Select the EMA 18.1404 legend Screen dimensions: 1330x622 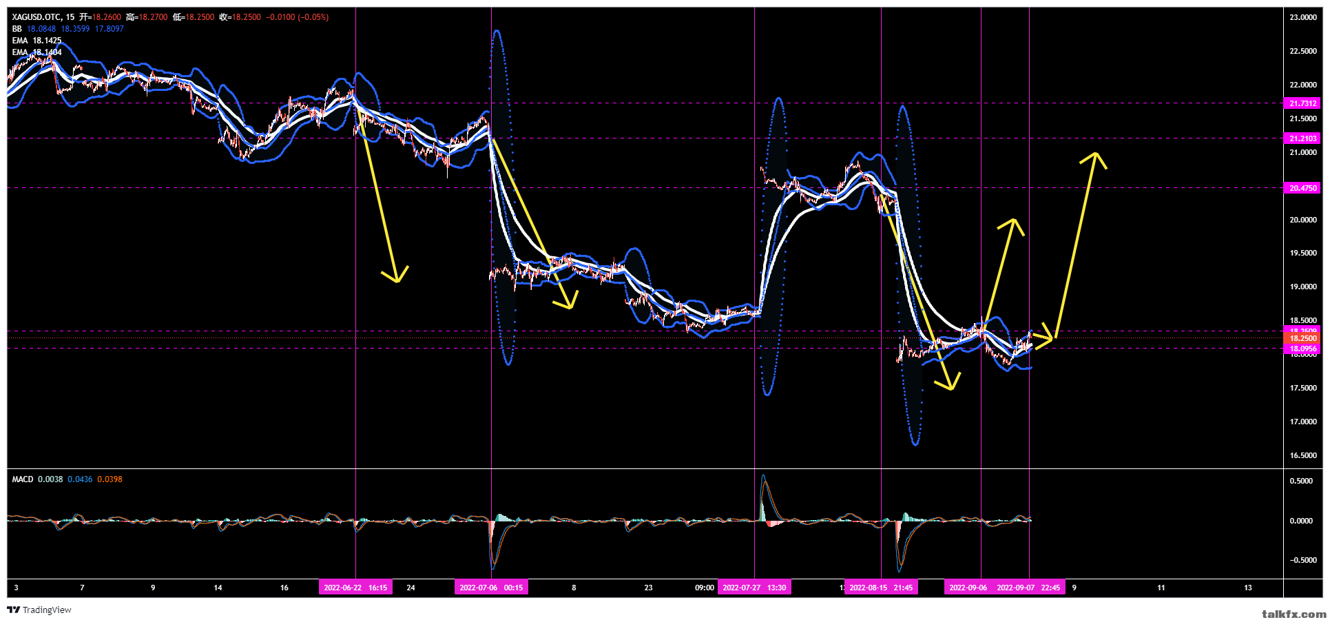[x=37, y=52]
